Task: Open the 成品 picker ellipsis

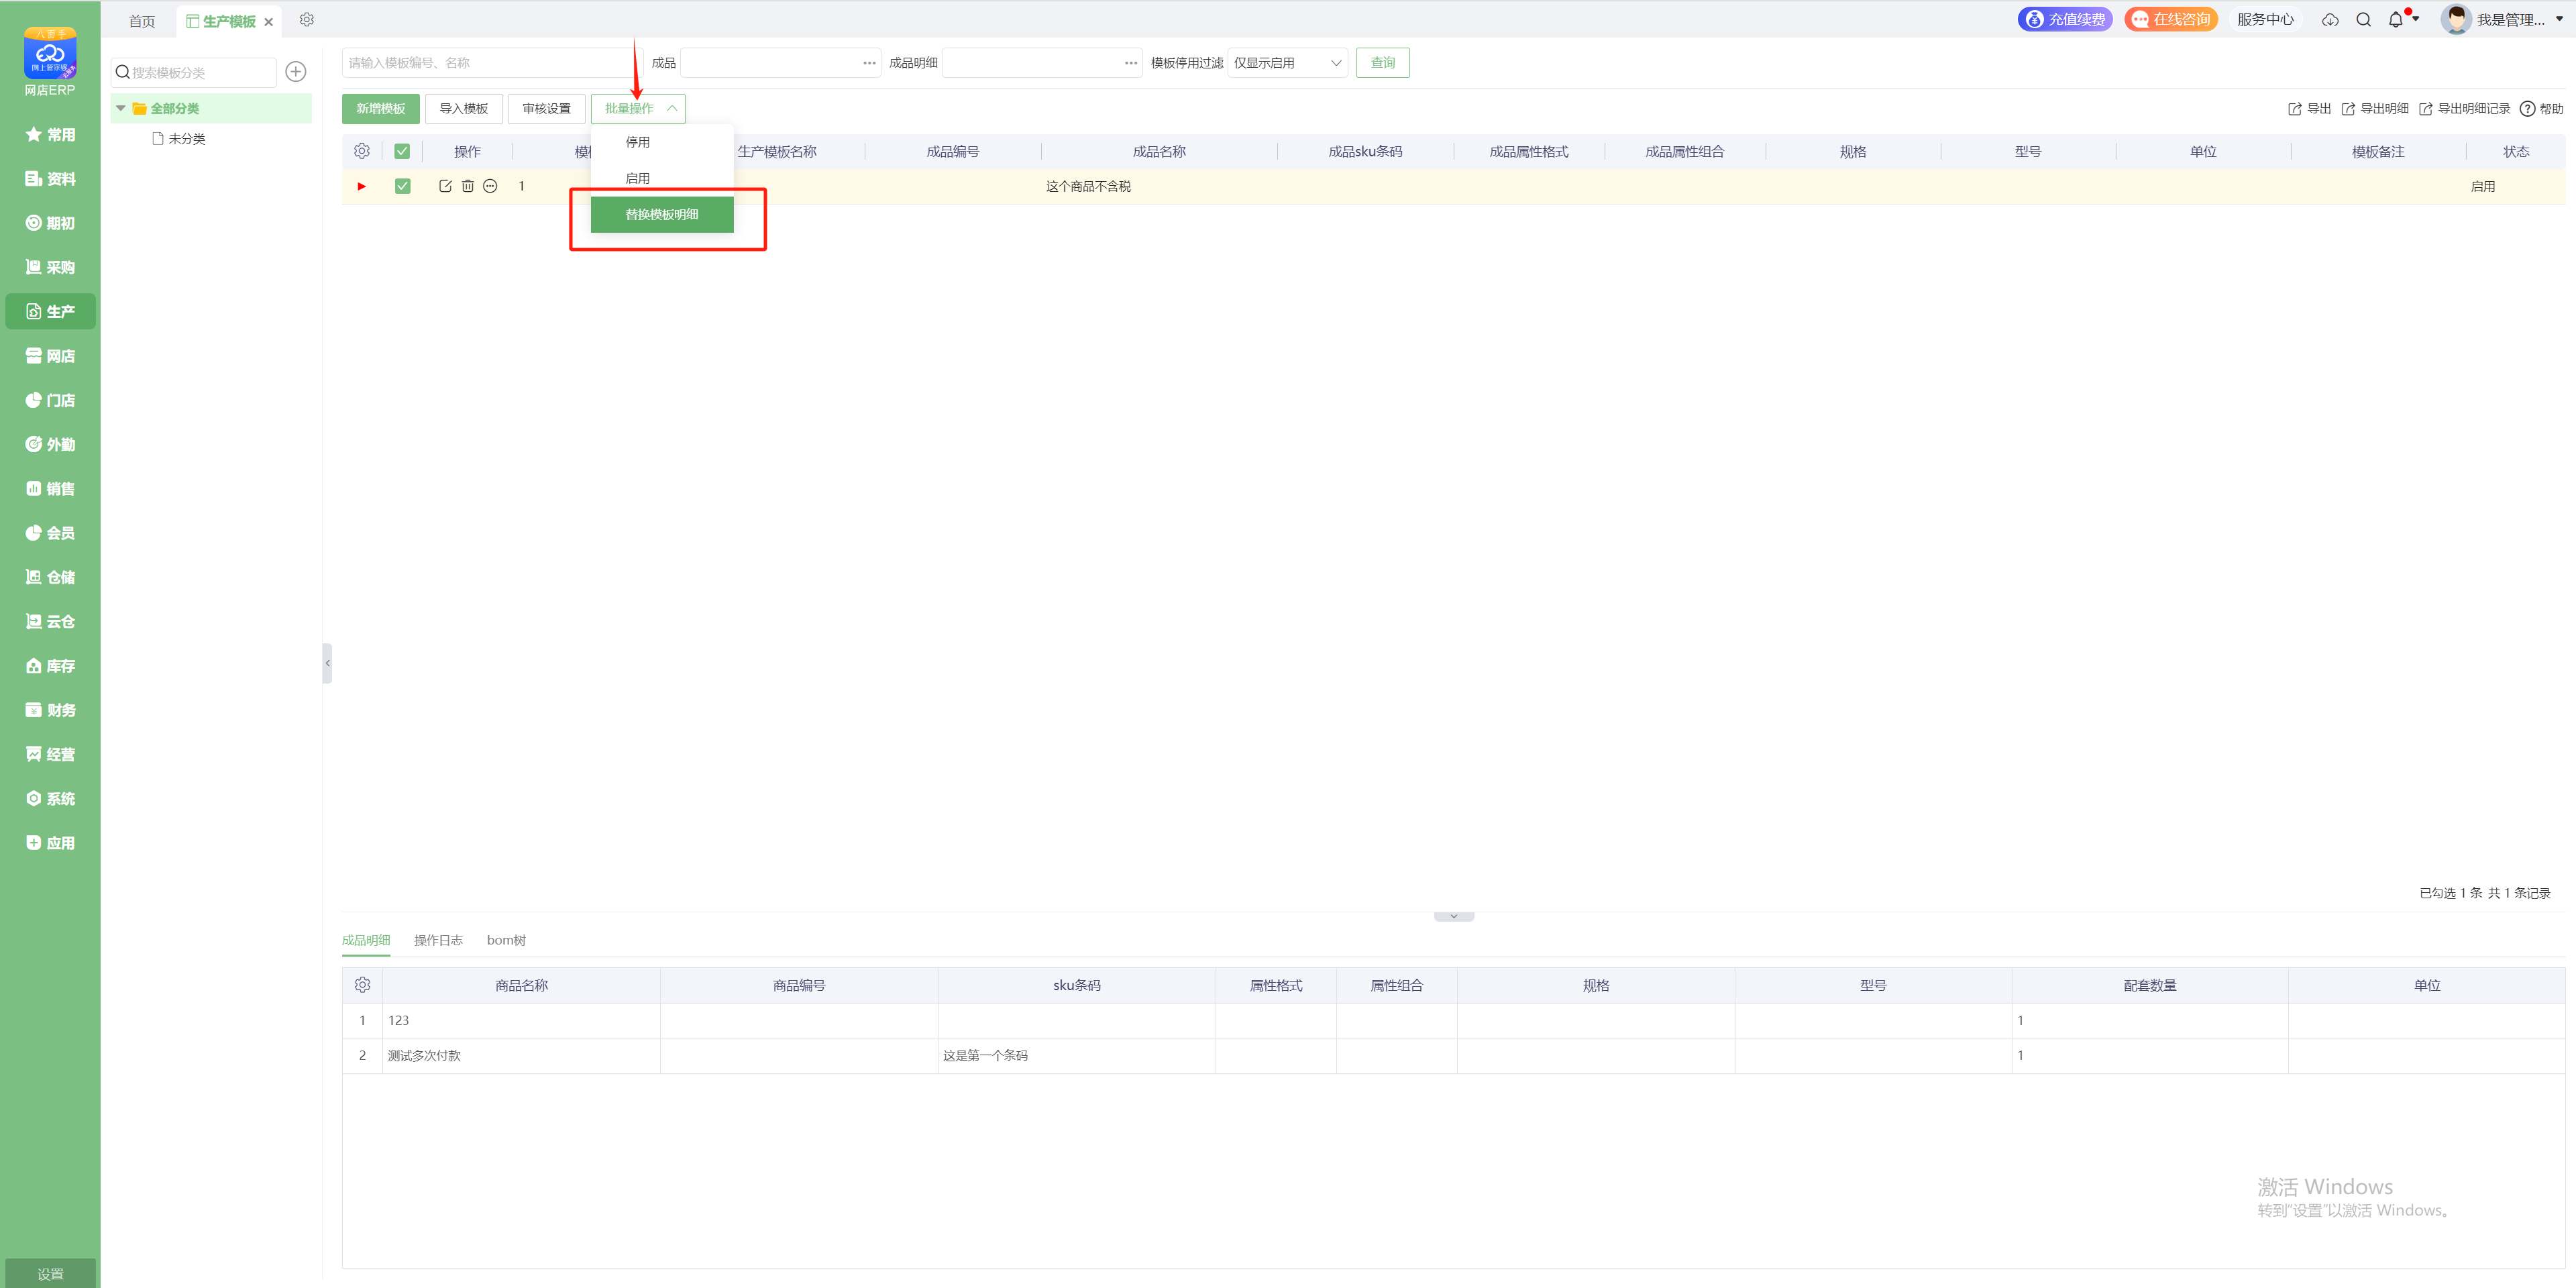Action: [x=869, y=63]
